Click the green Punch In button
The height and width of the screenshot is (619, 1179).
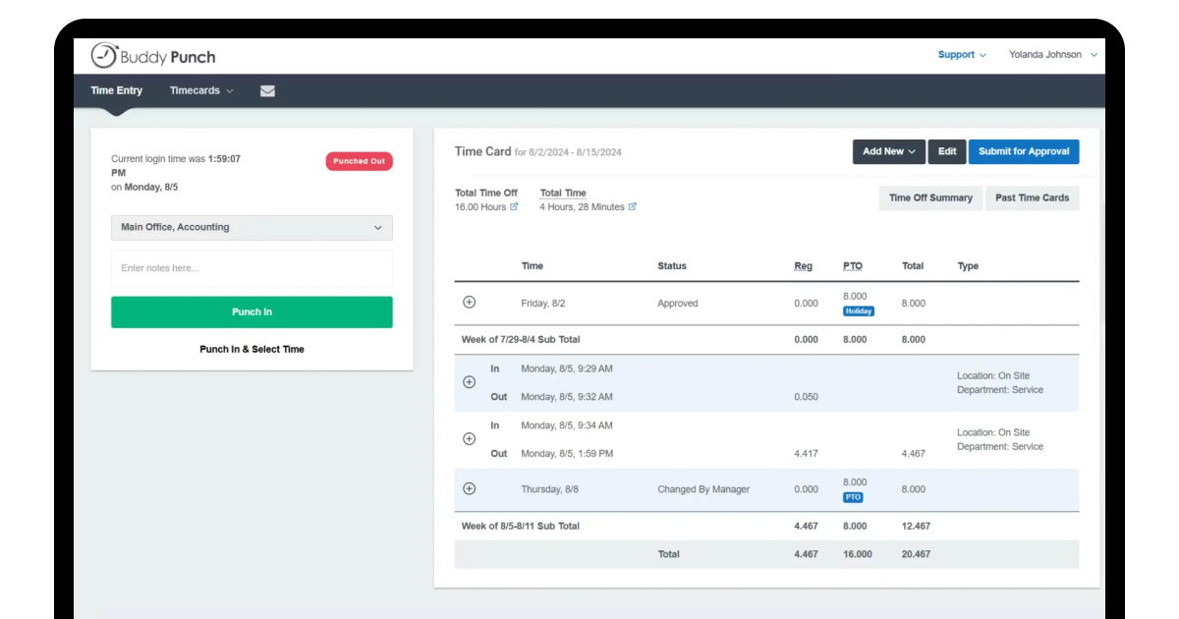[252, 312]
